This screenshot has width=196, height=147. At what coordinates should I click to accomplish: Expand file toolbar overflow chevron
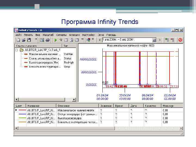pyautogui.click(x=36, y=39)
